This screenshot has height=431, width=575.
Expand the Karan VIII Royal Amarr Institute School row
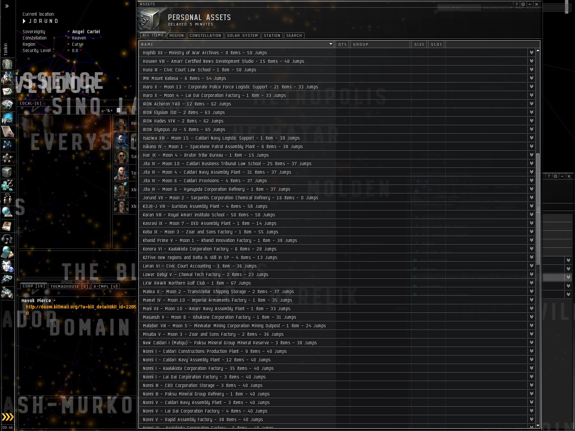pos(531,215)
